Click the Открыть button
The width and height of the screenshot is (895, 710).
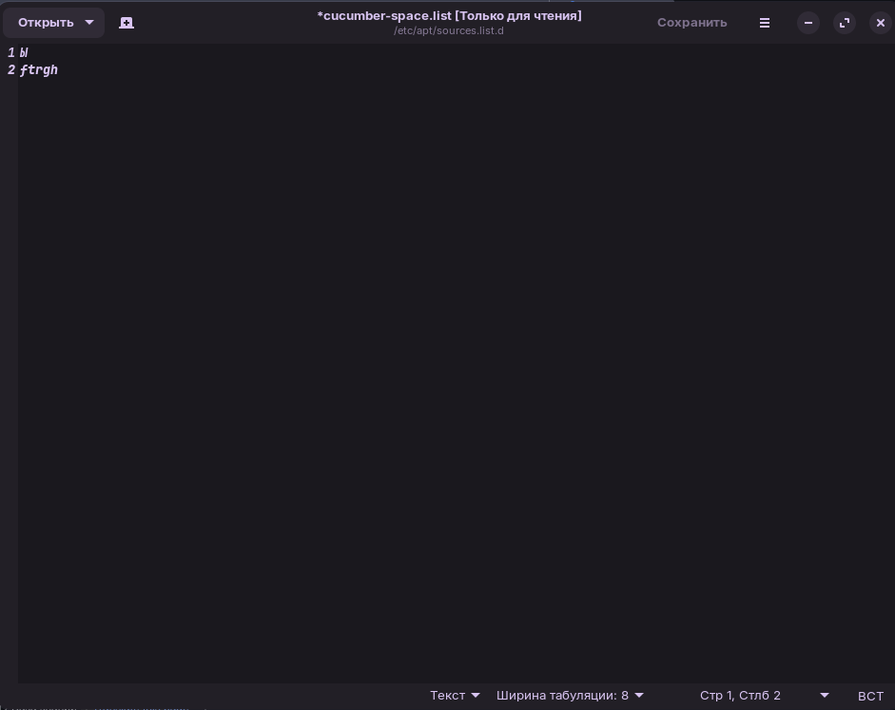pyautogui.click(x=46, y=23)
